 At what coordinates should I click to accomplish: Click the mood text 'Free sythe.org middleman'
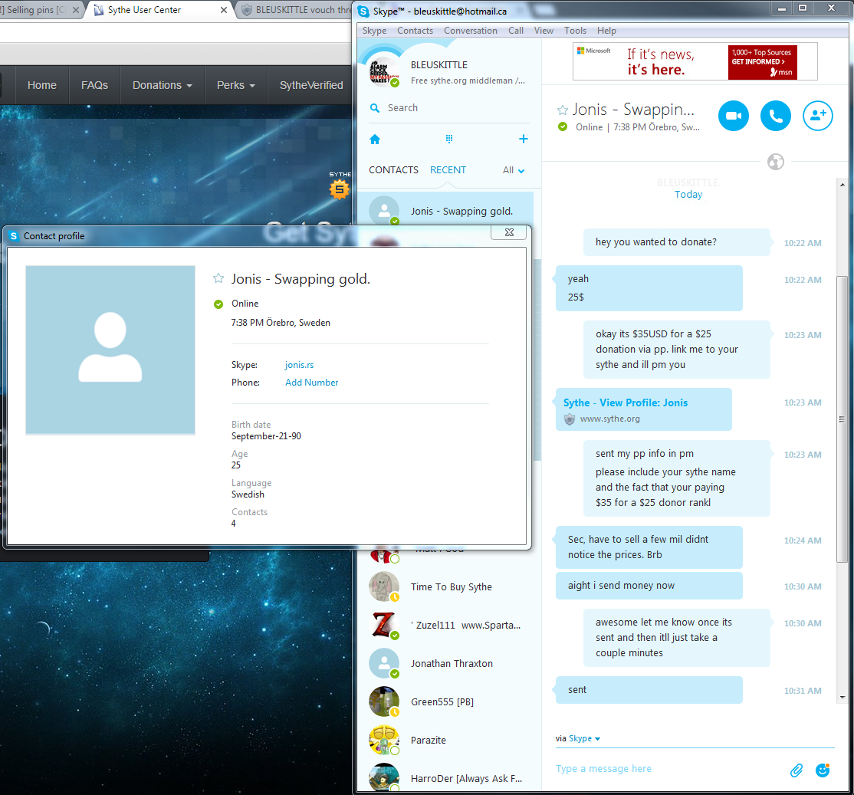(468, 80)
